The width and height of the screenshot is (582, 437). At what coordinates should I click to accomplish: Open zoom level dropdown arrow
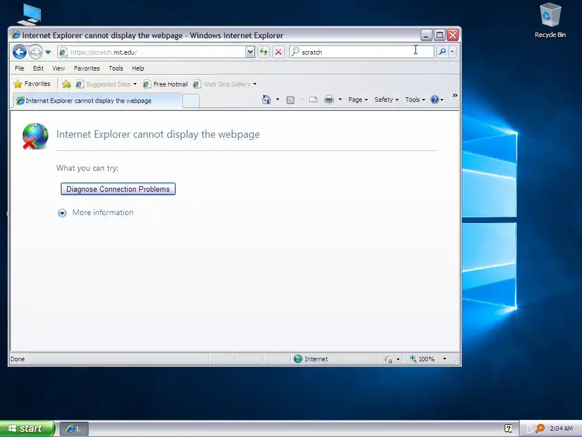444,359
